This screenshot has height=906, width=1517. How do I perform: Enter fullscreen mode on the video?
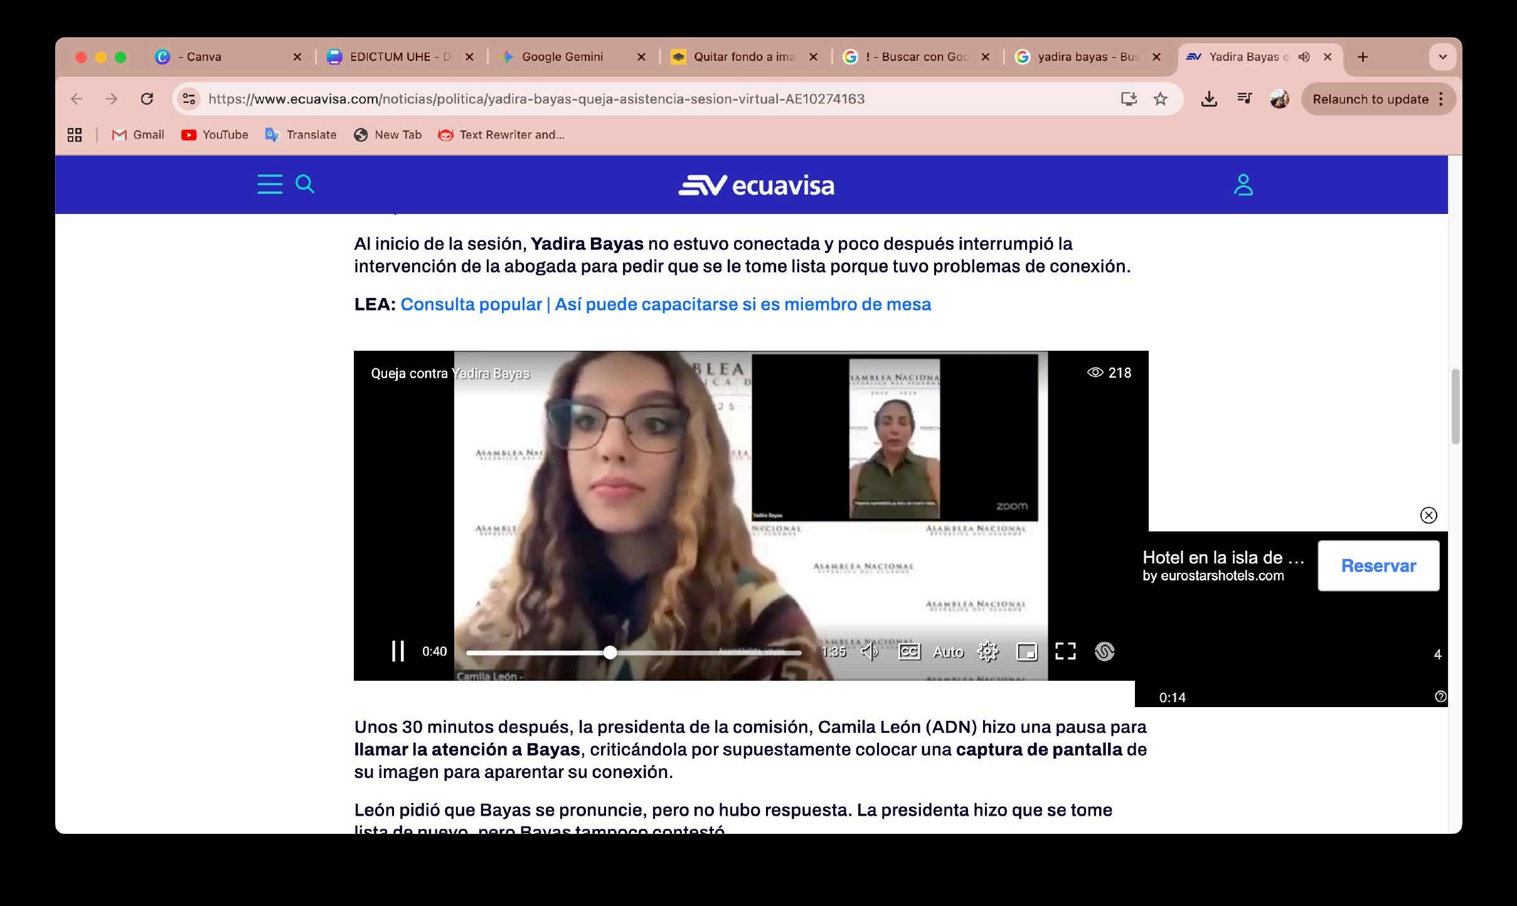(x=1065, y=652)
